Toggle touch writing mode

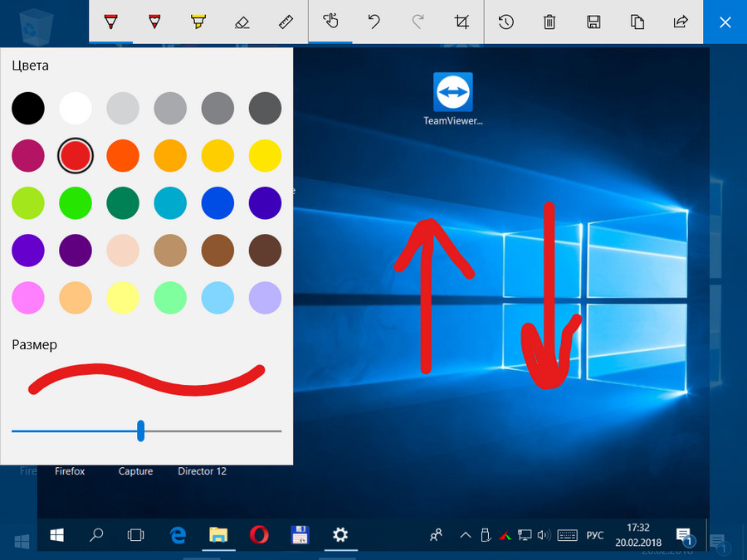pyautogui.click(x=330, y=22)
